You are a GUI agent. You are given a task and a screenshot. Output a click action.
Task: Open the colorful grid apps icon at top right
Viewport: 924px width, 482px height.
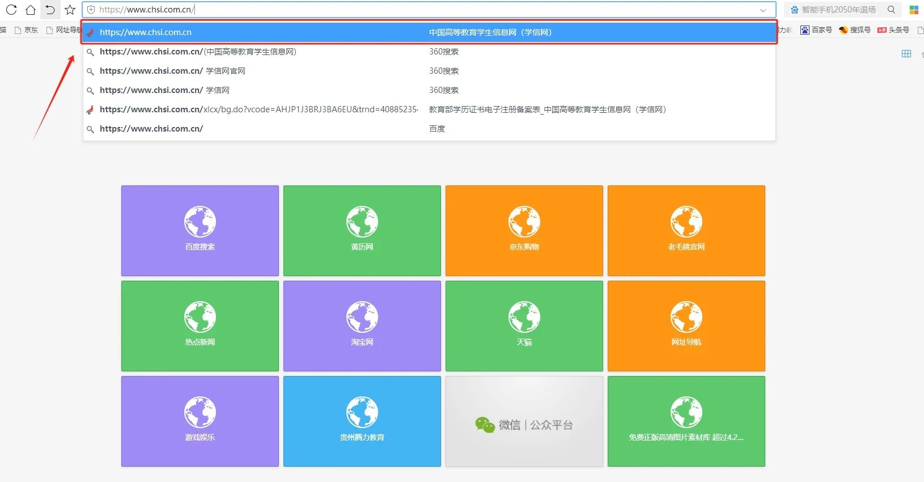point(914,10)
